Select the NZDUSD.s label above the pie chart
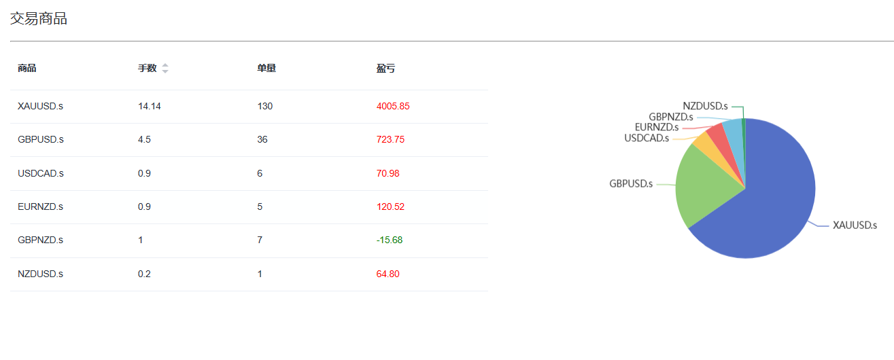 pyautogui.click(x=705, y=107)
